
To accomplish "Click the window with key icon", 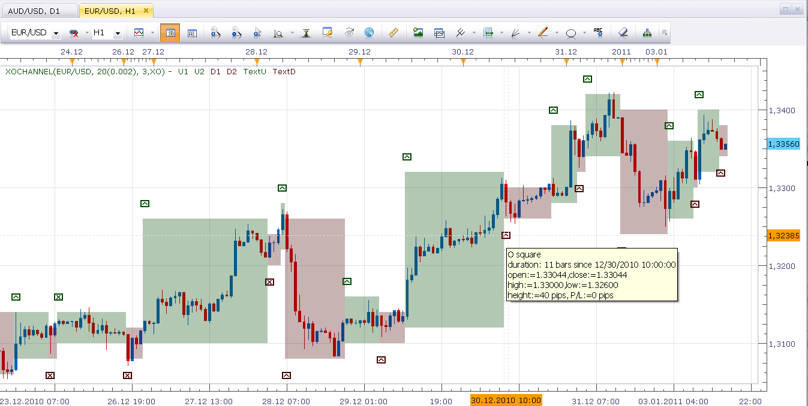I will tap(328, 33).
